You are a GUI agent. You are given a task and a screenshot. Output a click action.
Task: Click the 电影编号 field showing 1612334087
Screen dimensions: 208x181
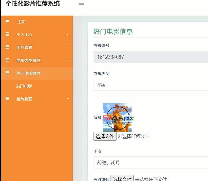[x=151, y=57]
